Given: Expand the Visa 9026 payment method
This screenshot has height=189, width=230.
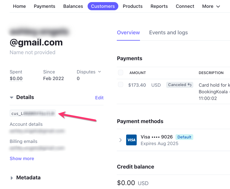Looking at the screenshot, I should (120, 140).
